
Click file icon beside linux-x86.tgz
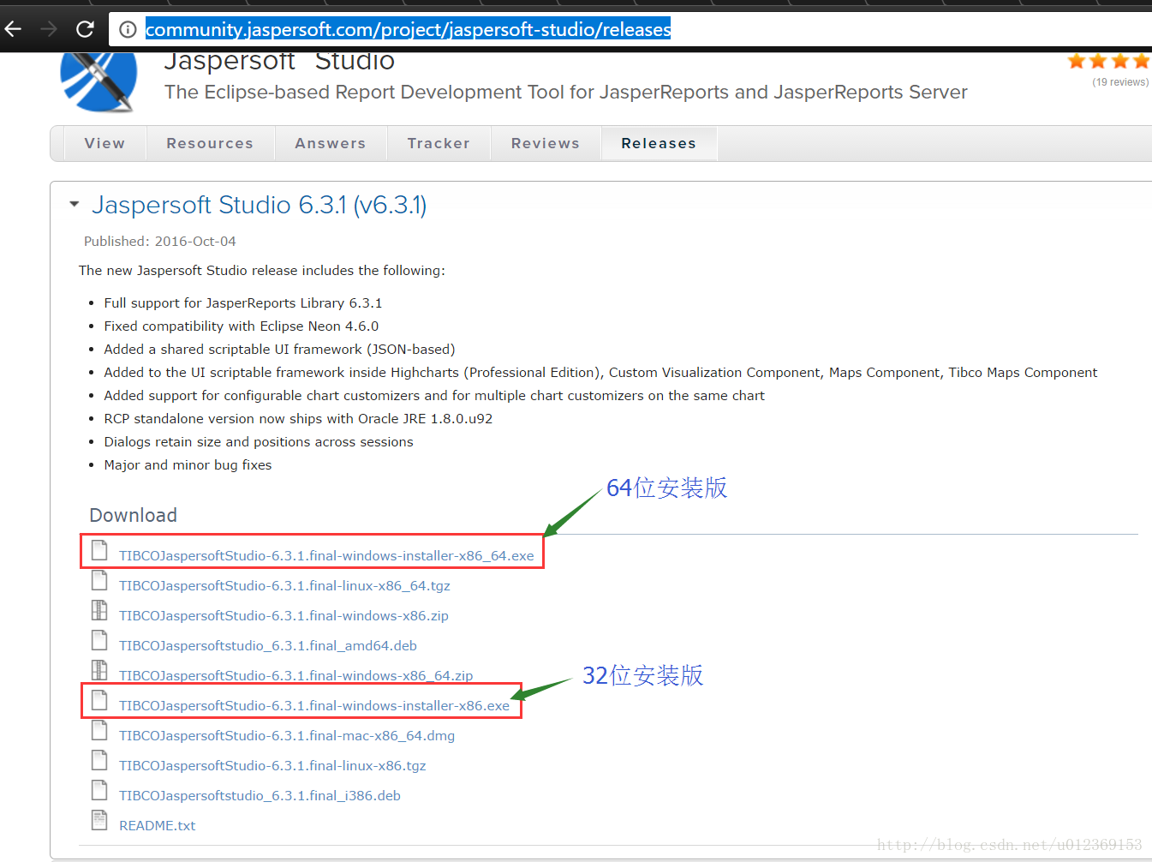tap(99, 760)
